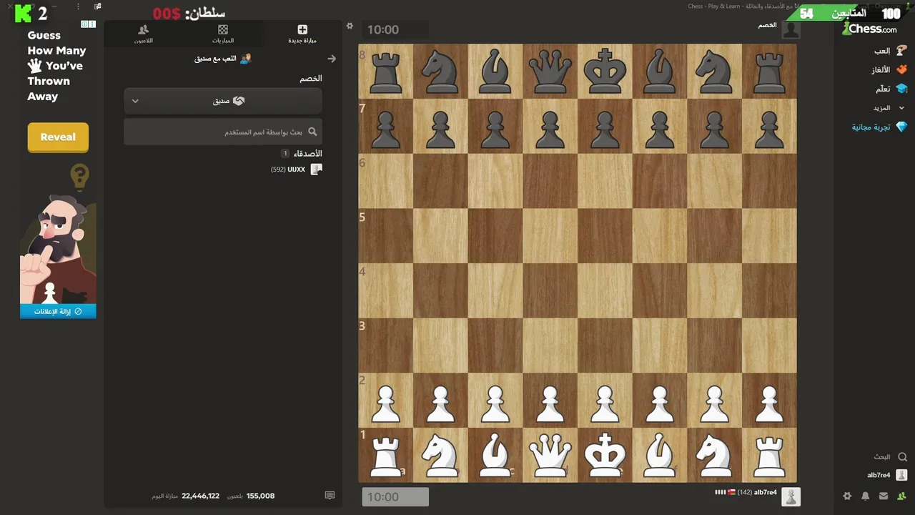Switch to Games tab (المباريات)
915x515 pixels.
(x=223, y=34)
